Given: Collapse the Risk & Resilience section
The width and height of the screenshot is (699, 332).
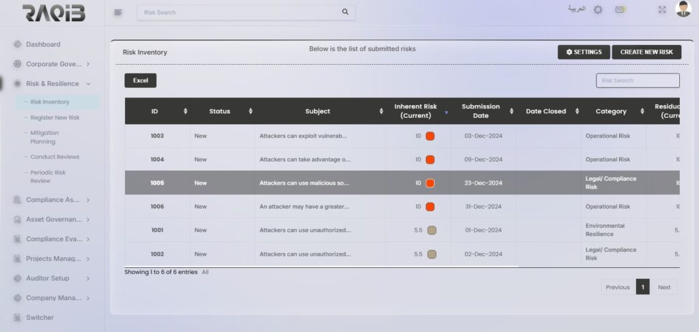Looking at the screenshot, I should (88, 84).
